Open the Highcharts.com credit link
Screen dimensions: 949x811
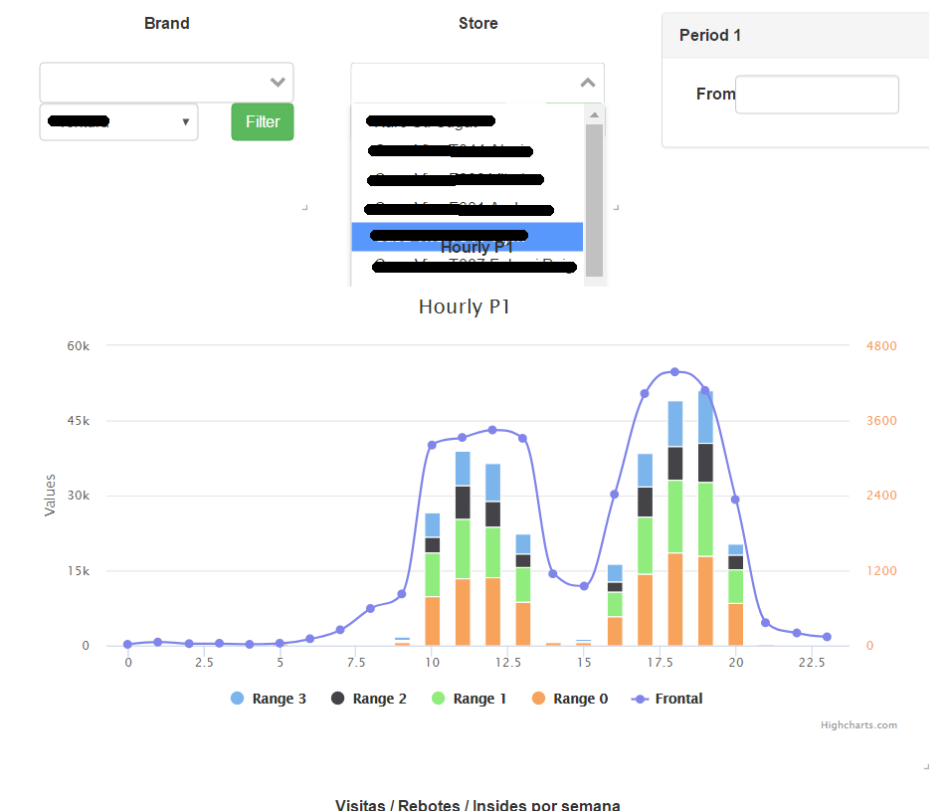(858, 724)
